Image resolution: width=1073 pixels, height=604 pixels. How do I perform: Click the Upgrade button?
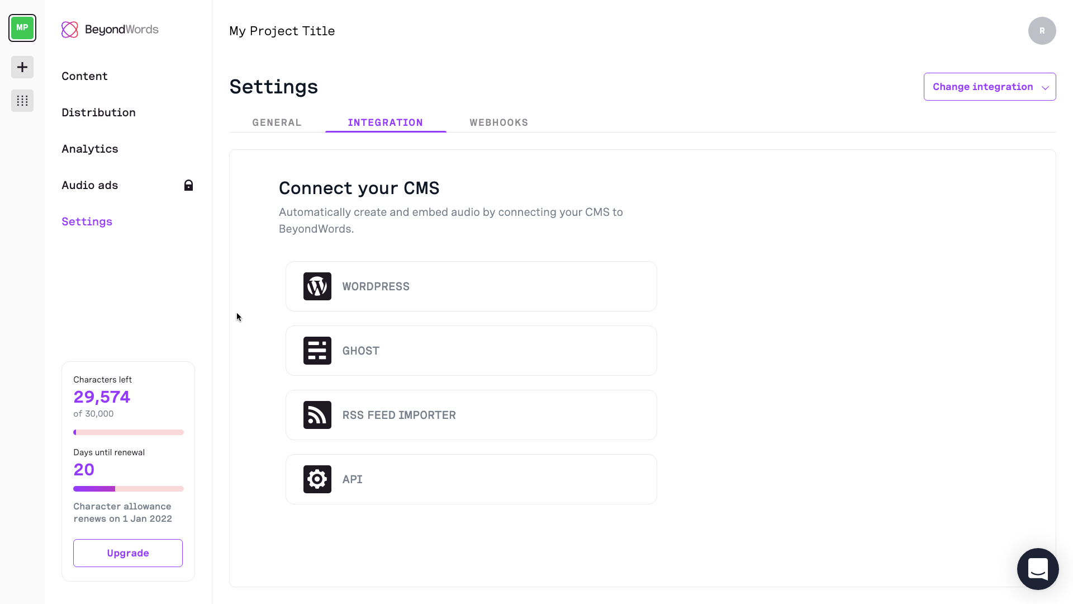coord(128,553)
